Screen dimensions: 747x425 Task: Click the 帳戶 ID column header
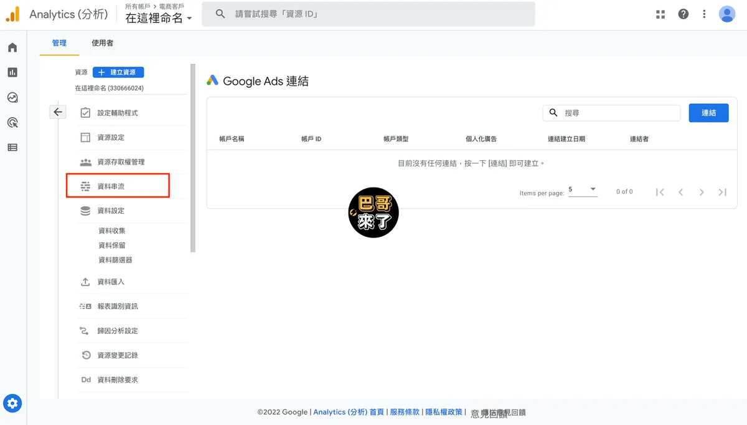(311, 139)
